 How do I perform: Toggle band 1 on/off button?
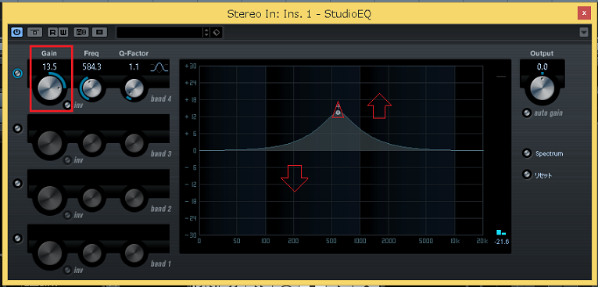point(17,239)
